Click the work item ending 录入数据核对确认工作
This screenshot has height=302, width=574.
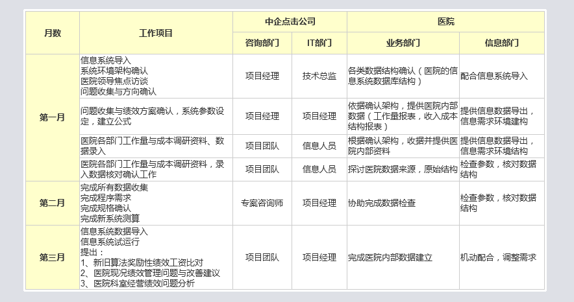tap(156, 169)
